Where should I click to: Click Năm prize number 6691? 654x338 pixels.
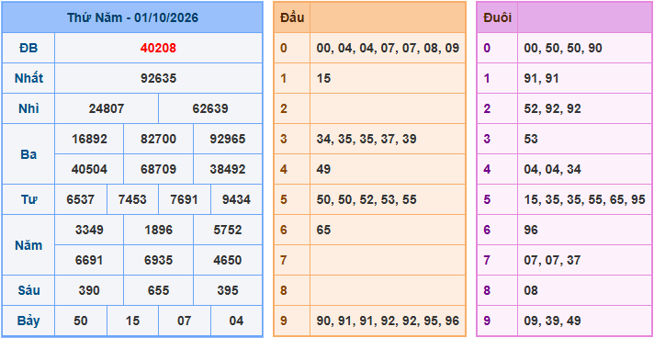pyautogui.click(x=89, y=260)
